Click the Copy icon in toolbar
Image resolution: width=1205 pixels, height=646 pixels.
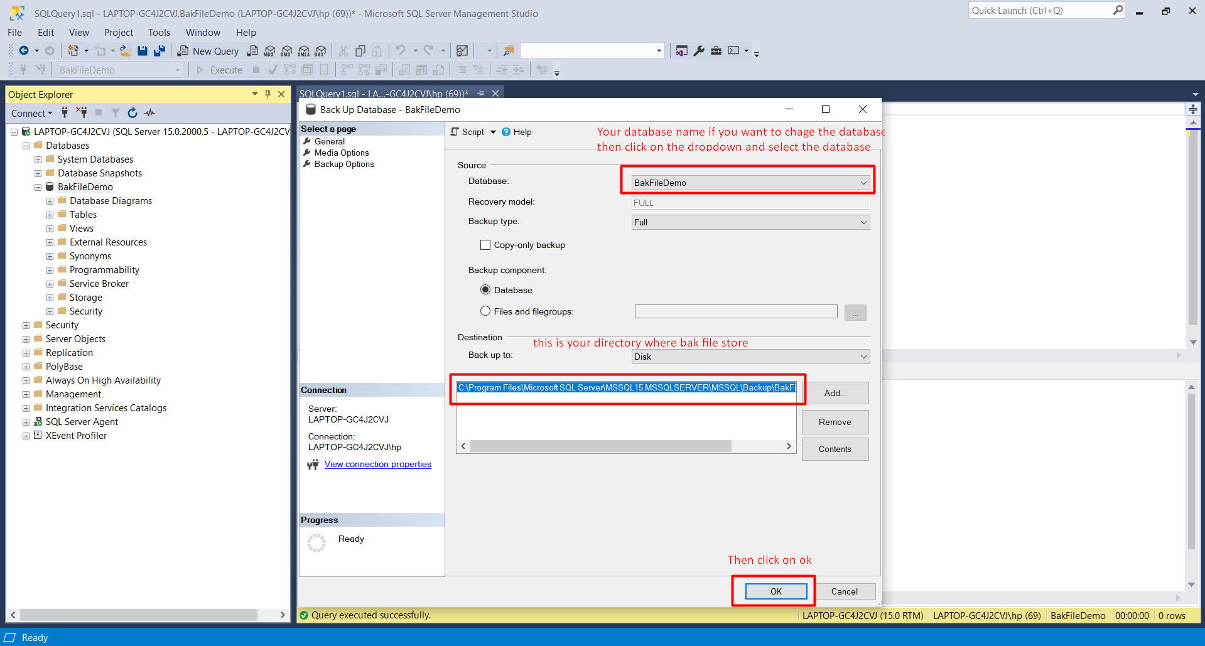coord(360,51)
